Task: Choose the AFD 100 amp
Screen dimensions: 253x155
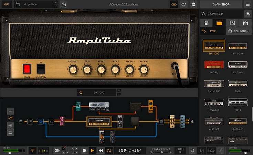Action: coord(214,121)
